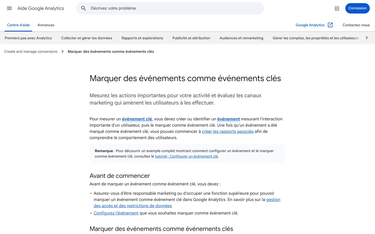Viewport: 375px width, 234px height.
Task: Select the Centre d'aide tab
Action: [x=18, y=25]
